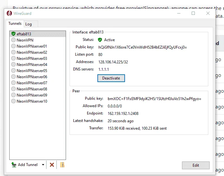Viewport: 224px width, 176px height.
Task: Click the status circle beside NeonVPNserver09
Action: (13, 95)
